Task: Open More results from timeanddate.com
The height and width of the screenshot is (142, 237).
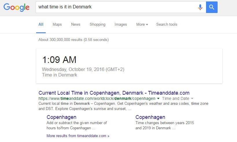Action: click(78, 136)
